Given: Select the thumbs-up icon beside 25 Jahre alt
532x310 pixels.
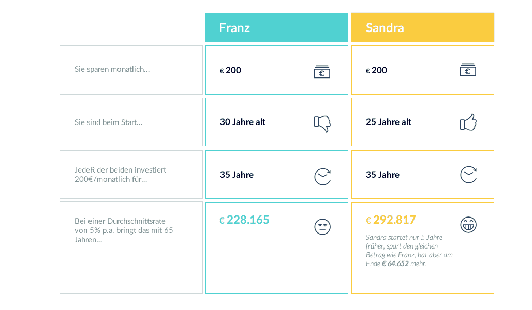Looking at the screenshot, I should click(468, 122).
